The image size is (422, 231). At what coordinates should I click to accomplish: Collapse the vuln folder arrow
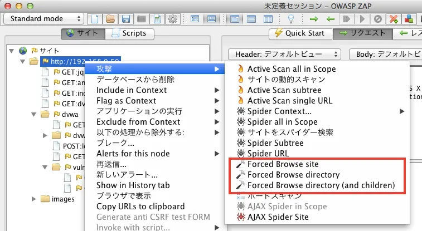coord(45,168)
